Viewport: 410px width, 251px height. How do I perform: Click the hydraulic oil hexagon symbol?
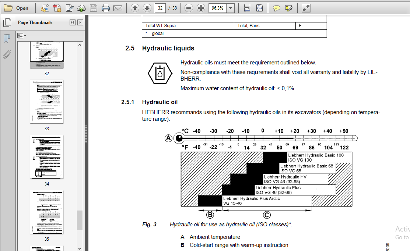160,73
